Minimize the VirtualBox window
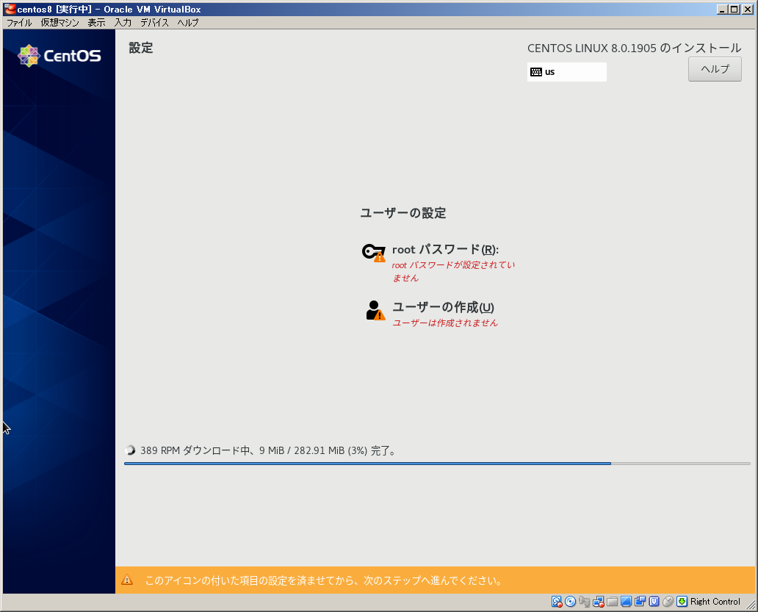 [x=722, y=10]
